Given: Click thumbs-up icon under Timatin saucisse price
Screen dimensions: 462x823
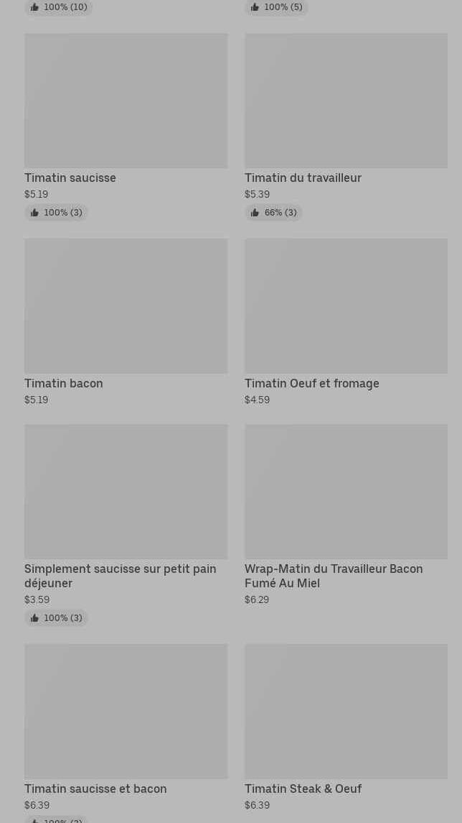Looking at the screenshot, I should pyautogui.click(x=34, y=213).
